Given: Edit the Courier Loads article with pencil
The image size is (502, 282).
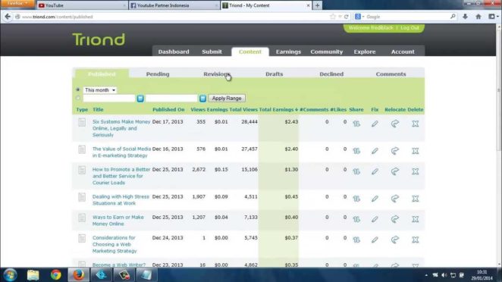Looking at the screenshot, I should coord(375,171).
